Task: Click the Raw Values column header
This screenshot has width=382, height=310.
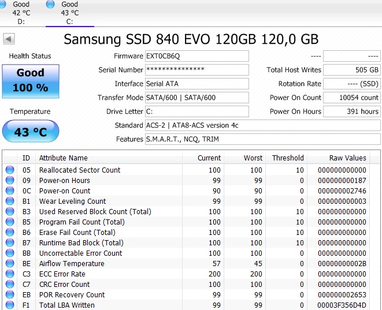Action: [x=339, y=158]
